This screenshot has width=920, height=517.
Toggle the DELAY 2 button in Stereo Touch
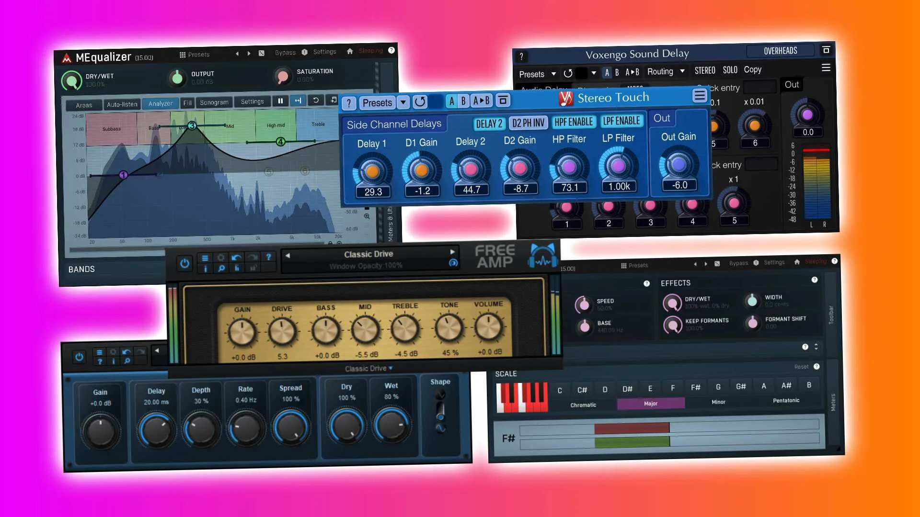[489, 124]
